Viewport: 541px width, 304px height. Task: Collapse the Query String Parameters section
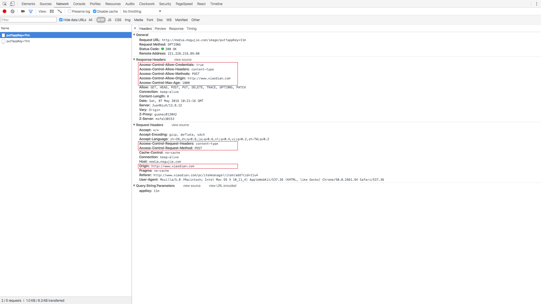[x=134, y=186]
